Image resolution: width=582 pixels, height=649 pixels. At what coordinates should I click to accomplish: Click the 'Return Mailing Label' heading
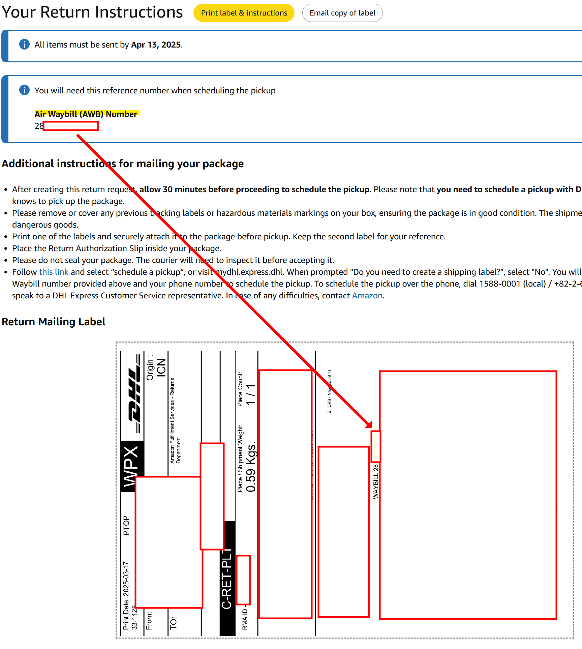tap(54, 322)
